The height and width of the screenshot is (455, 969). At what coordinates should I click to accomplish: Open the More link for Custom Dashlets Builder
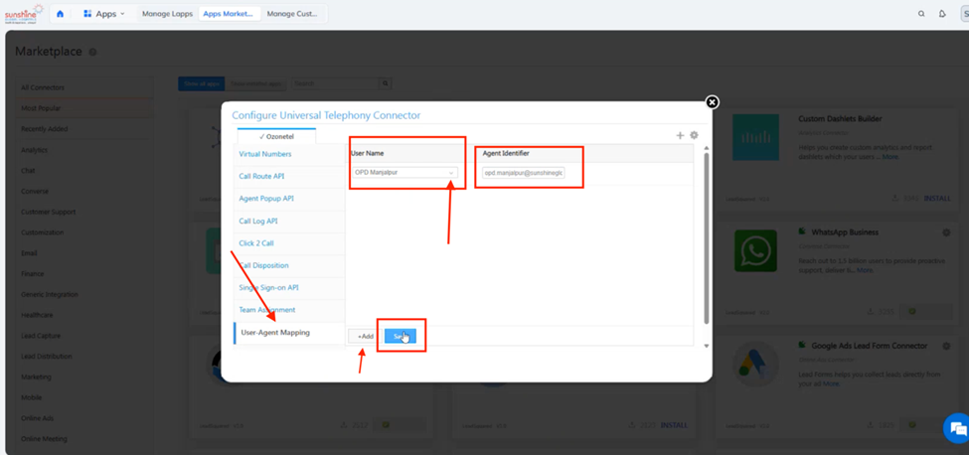pyautogui.click(x=889, y=157)
